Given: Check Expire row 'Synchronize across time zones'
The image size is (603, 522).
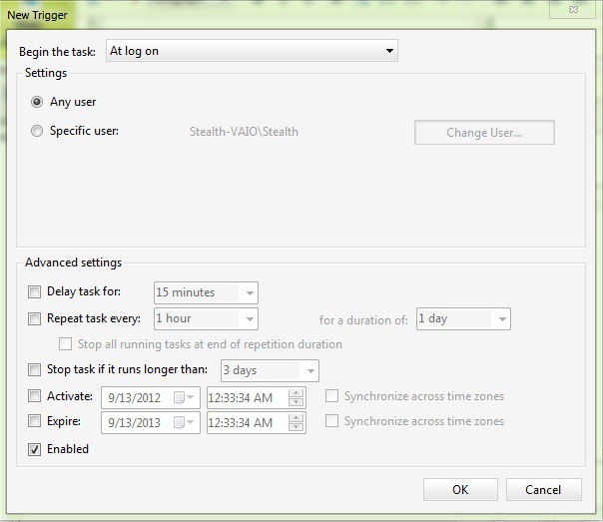Looking at the screenshot, I should tap(331, 421).
